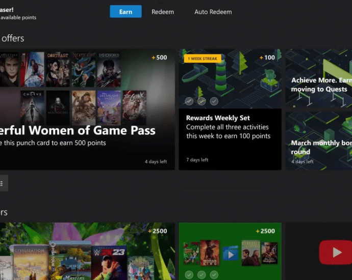The width and height of the screenshot is (352, 280).
Task: Click The Gunk game cover
Action: [x=134, y=108]
